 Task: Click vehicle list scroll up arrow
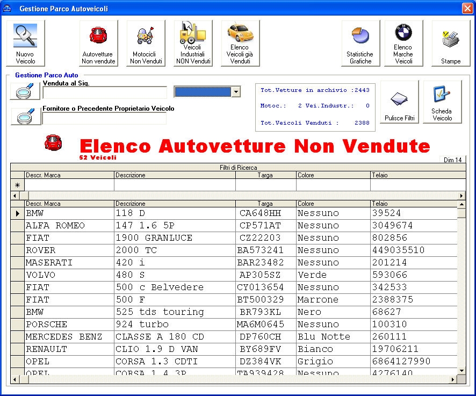pos(461,204)
